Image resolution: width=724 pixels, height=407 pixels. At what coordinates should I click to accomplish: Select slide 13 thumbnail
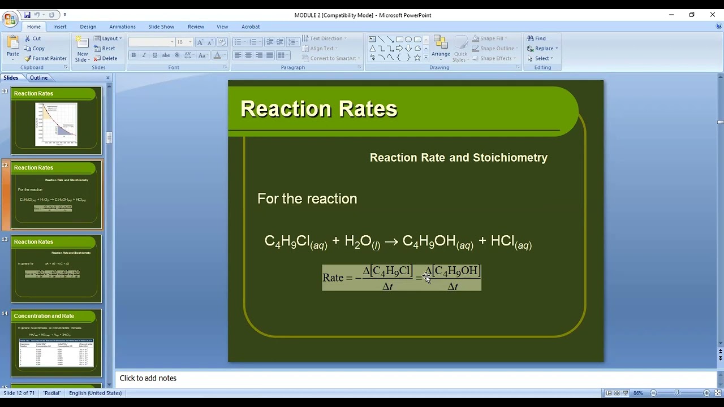pyautogui.click(x=57, y=269)
